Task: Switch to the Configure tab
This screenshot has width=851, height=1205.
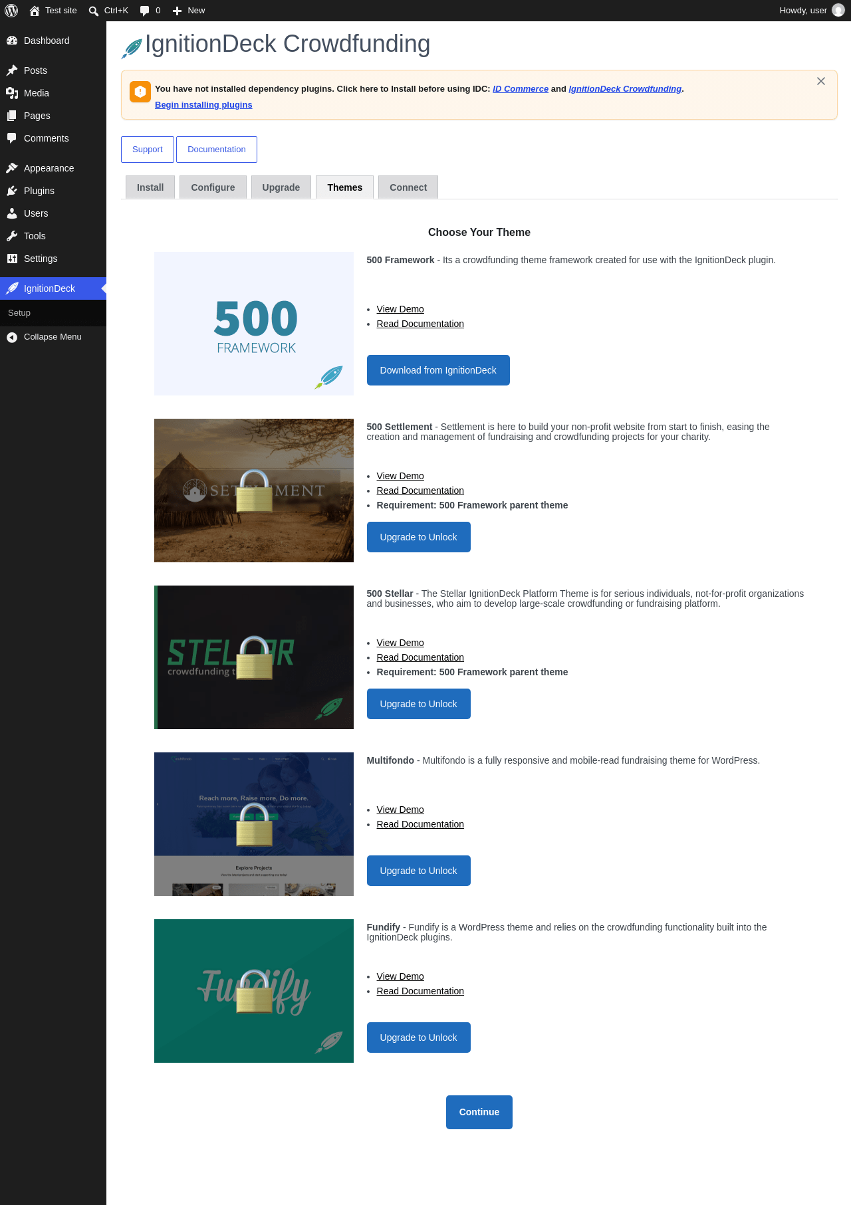Action: [x=213, y=187]
